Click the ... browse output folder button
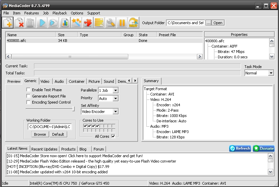The image size is (279, 187). 208,23
